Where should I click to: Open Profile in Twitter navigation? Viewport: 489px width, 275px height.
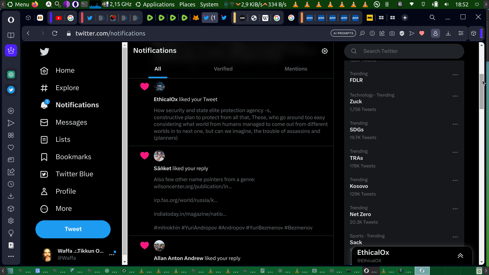tap(58, 192)
